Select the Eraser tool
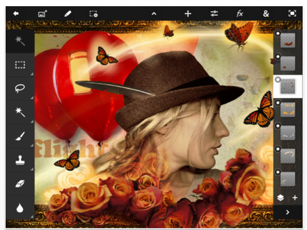The image size is (307, 230). coord(20,184)
